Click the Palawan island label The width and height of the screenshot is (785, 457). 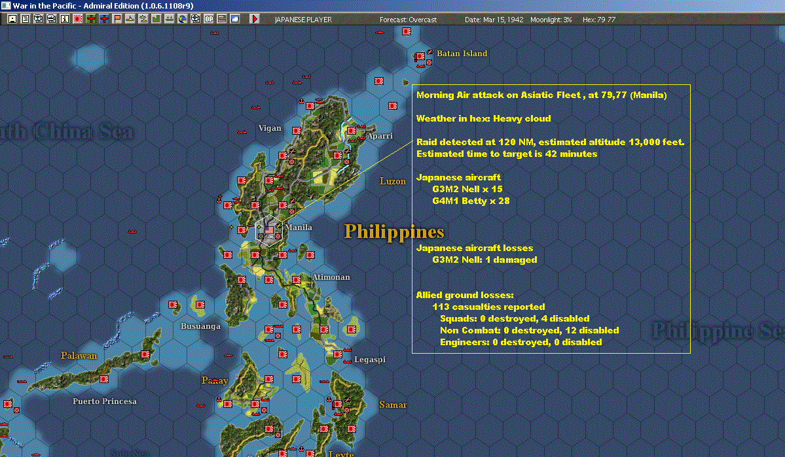tap(79, 356)
